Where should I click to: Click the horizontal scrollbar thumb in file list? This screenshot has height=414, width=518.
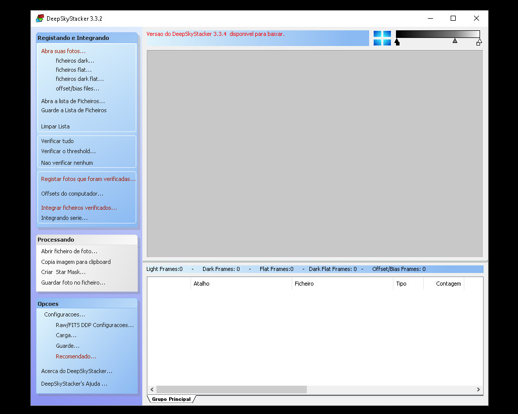231,390
